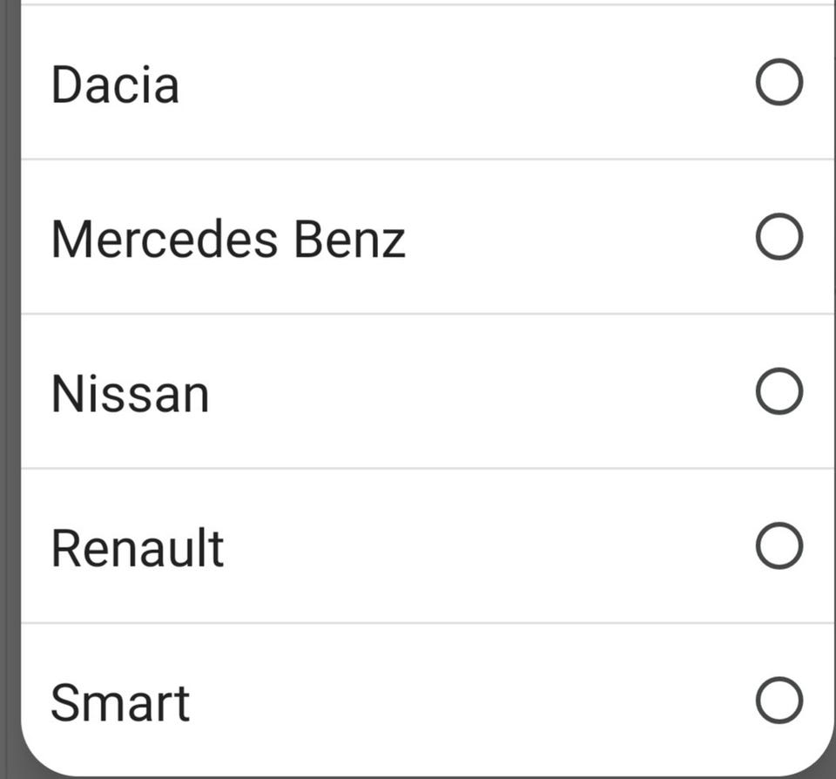Choose Nissan from the brand list
Image resolution: width=836 pixels, height=779 pixels.
coord(130,394)
